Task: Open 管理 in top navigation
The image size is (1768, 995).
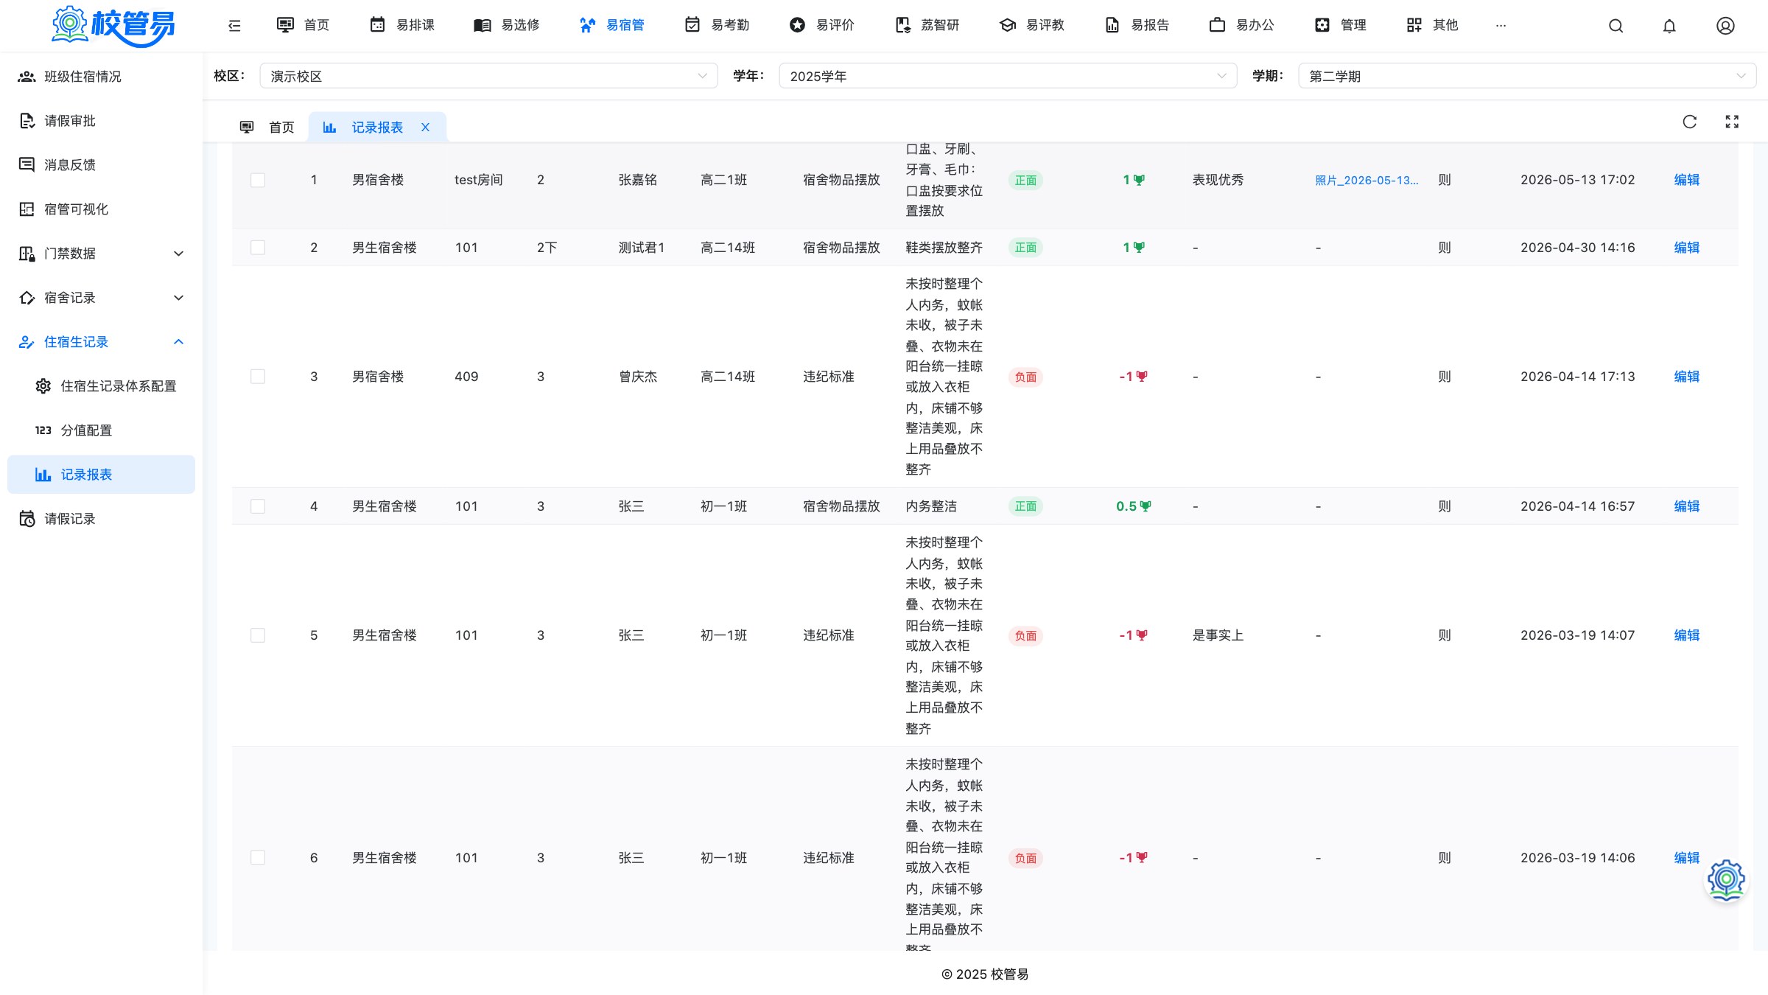Action: click(1341, 26)
